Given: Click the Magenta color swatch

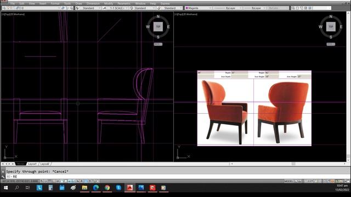Looking at the screenshot, I should [x=186, y=8].
